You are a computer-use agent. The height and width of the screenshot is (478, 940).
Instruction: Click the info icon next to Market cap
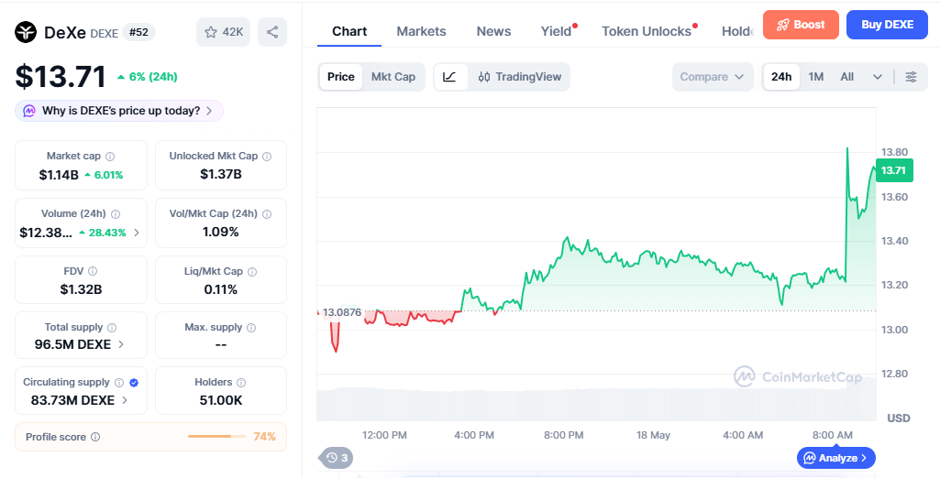pyautogui.click(x=110, y=157)
